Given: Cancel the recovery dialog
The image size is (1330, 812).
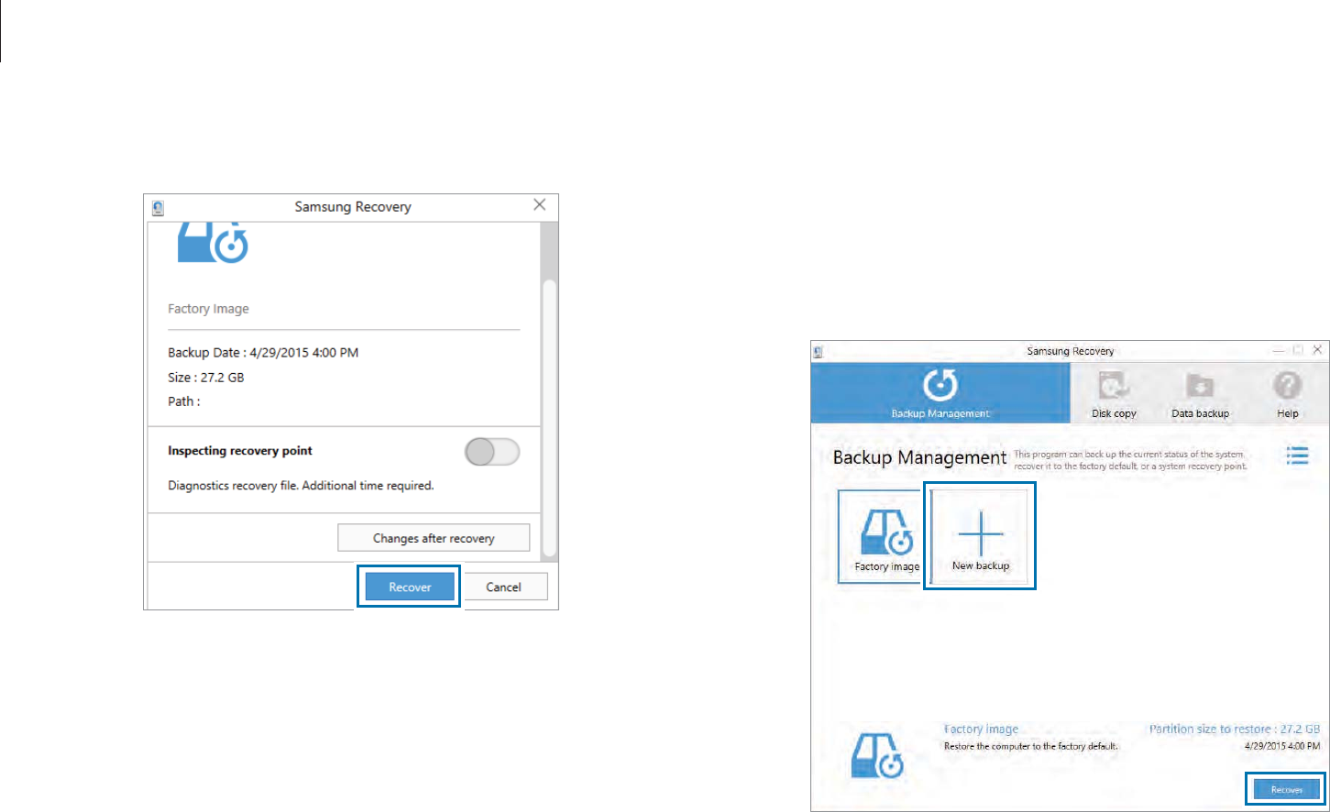Looking at the screenshot, I should coord(503,587).
